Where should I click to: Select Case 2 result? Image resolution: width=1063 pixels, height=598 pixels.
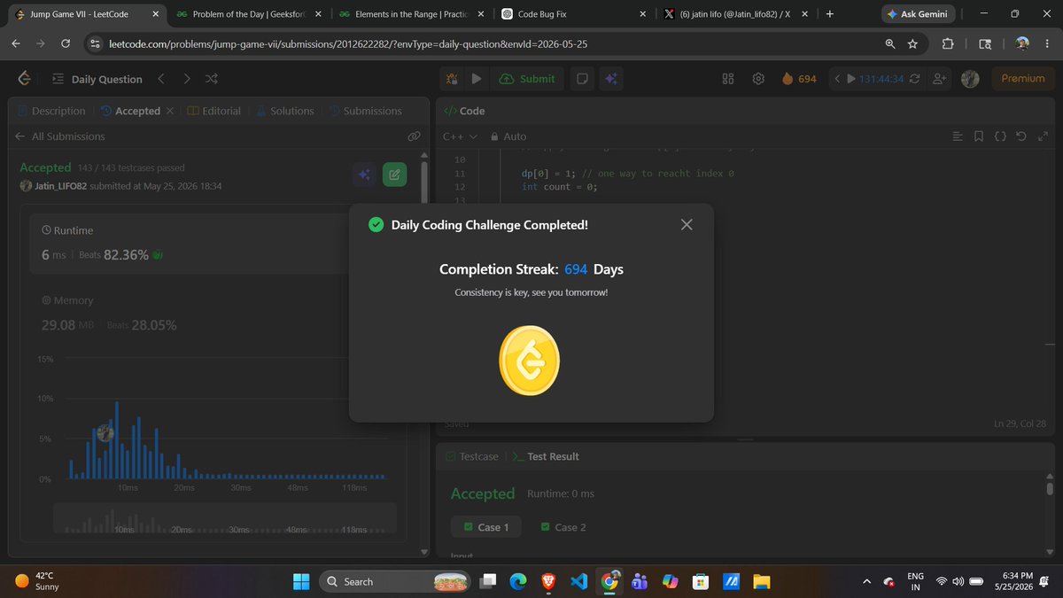tap(563, 527)
